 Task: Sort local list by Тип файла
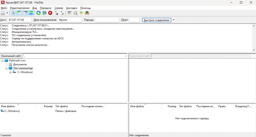[67, 106]
